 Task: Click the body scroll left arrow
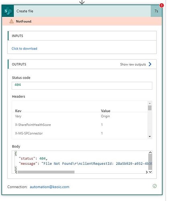(16, 172)
